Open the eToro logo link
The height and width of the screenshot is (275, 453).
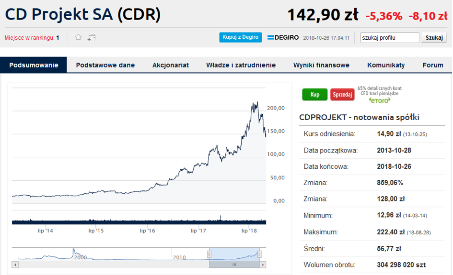coord(380,100)
